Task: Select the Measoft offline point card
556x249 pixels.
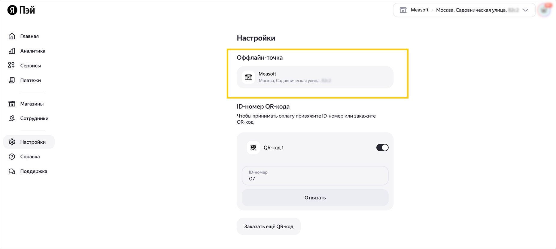Action: point(315,77)
